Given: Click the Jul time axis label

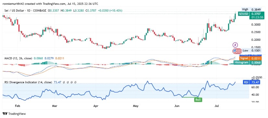Looking at the screenshot, I should click(217, 106).
